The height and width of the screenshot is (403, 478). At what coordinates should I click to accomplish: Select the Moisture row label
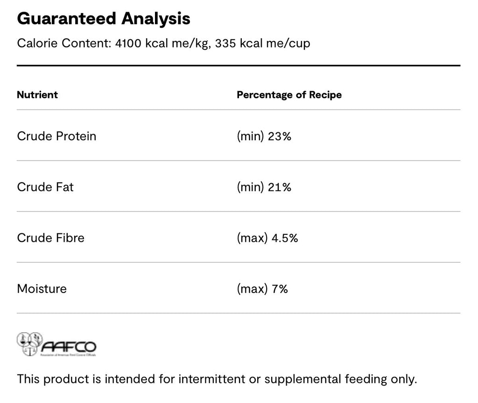tap(42, 289)
